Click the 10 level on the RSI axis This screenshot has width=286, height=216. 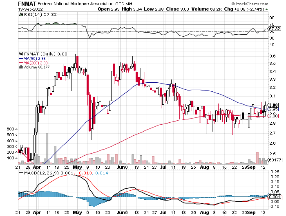[x=272, y=44]
